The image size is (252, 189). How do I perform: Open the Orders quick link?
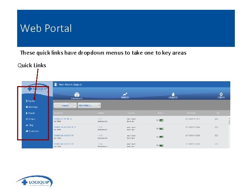click(x=30, y=119)
